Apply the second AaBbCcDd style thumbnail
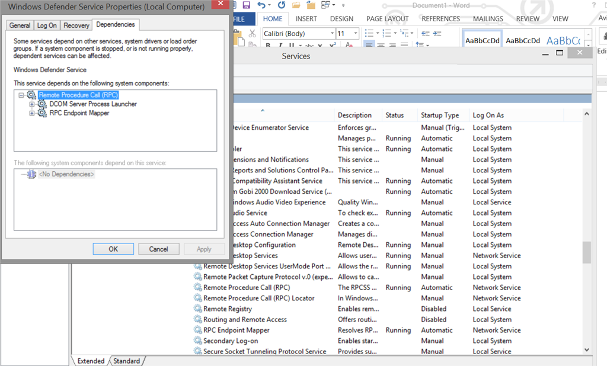The image size is (607, 366). (x=523, y=39)
